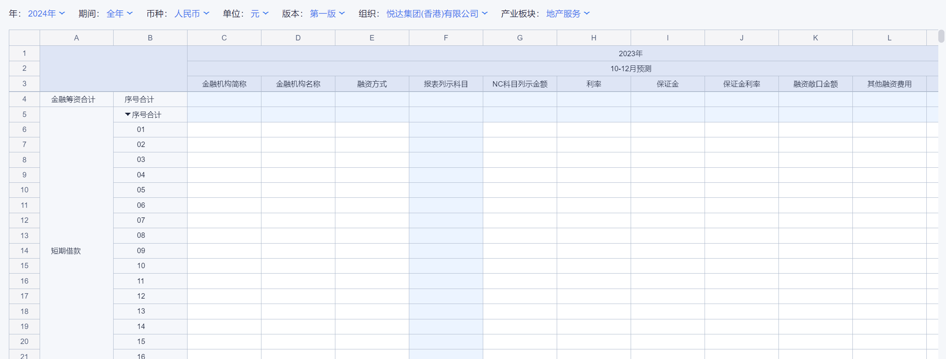Open the 产业板块 地产服务 dropdown
Screen dimensions: 946x359
[x=568, y=14]
